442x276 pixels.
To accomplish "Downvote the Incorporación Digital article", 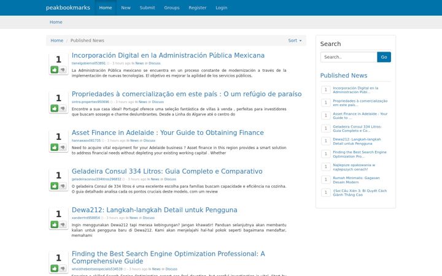I will (x=63, y=69).
